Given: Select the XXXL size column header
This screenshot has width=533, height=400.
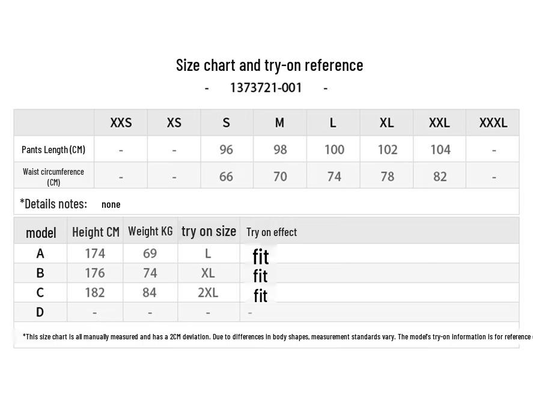Looking at the screenshot, I should pos(493,123).
